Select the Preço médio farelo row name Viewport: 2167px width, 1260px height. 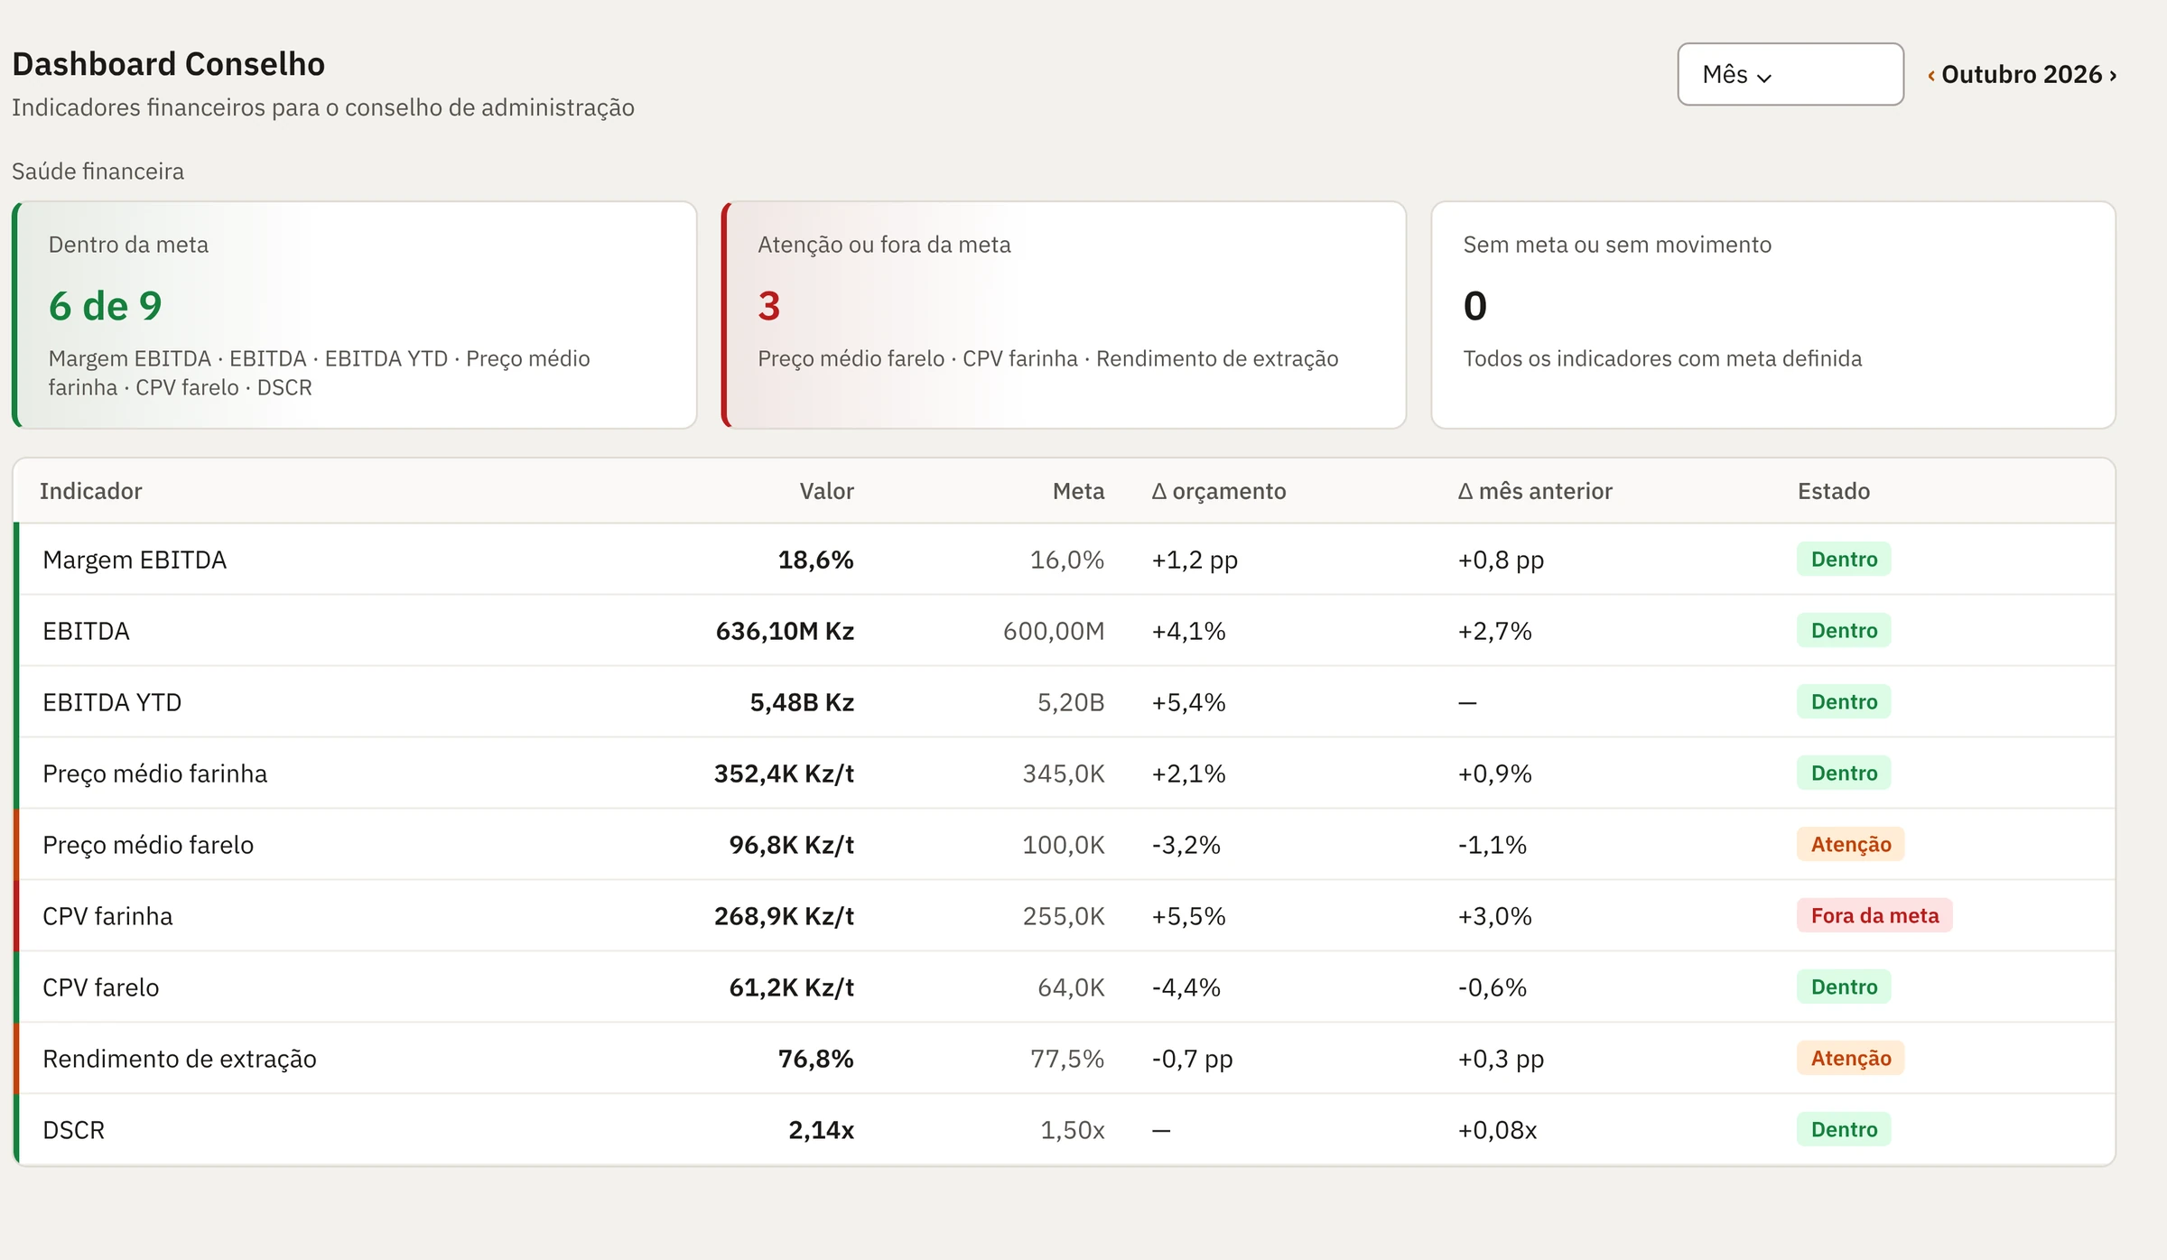[x=148, y=845]
